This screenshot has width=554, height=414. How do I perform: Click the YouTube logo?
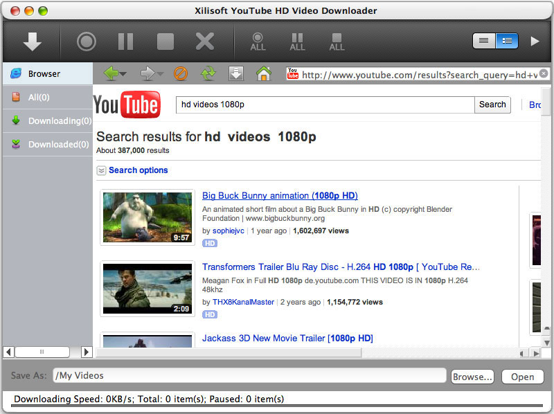[x=127, y=105]
